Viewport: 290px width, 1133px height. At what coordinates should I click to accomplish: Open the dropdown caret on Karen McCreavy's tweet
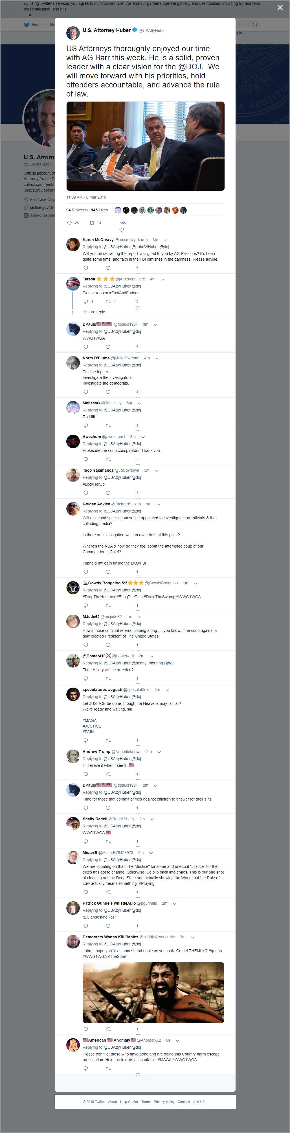(165, 240)
